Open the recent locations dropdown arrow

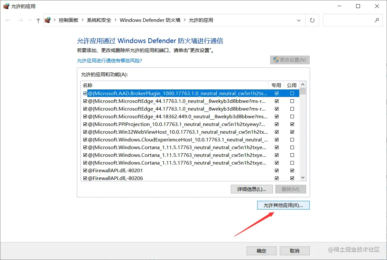click(30, 21)
